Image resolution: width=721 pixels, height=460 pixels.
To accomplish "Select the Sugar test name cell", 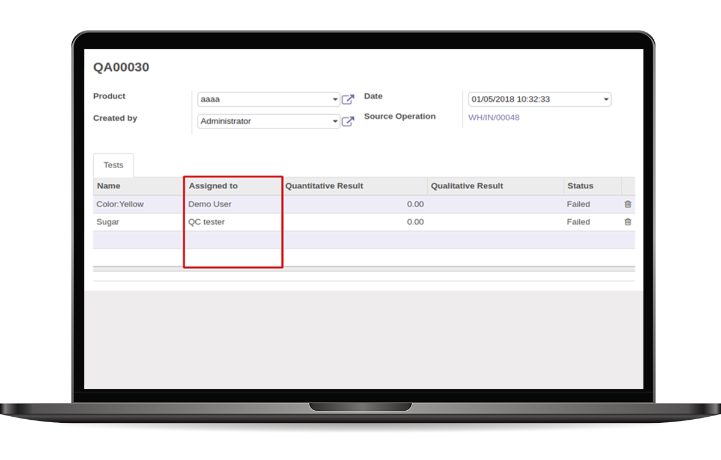I will click(x=138, y=222).
